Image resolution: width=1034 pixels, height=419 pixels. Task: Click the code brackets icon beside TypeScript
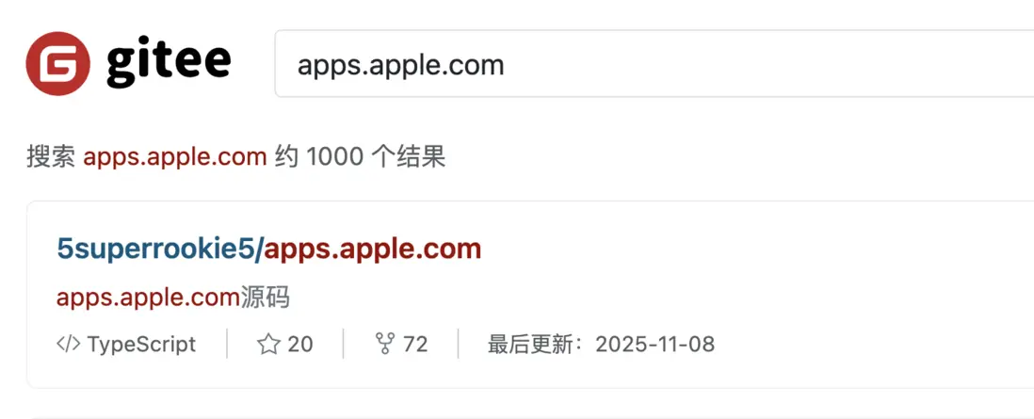[x=69, y=344]
